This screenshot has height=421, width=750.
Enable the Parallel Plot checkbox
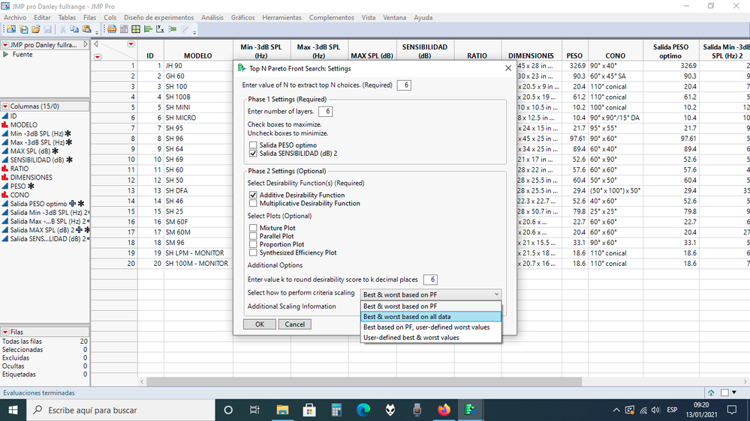click(x=253, y=236)
